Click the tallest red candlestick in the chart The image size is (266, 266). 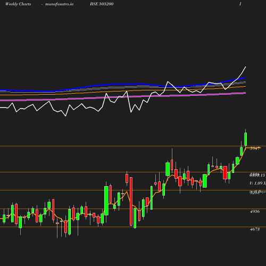[131, 201]
